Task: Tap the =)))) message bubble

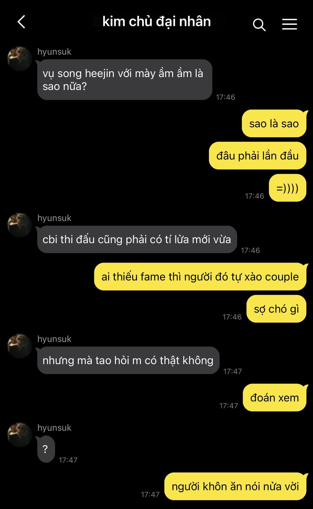Action: (288, 188)
